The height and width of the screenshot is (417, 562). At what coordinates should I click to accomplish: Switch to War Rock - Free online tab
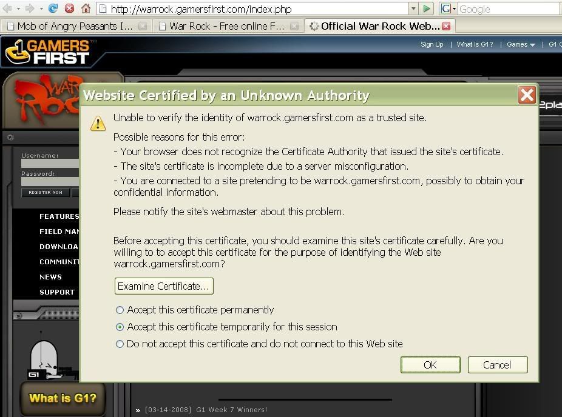pyautogui.click(x=222, y=26)
